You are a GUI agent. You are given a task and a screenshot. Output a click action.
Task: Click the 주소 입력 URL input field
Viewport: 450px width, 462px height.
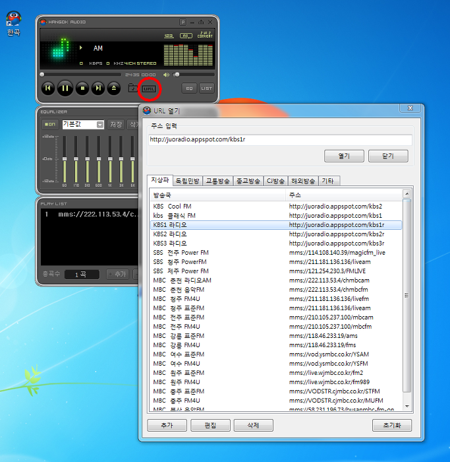(x=280, y=139)
